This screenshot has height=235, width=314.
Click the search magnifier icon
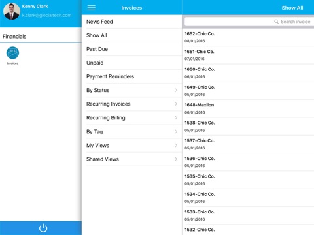tap(276, 22)
